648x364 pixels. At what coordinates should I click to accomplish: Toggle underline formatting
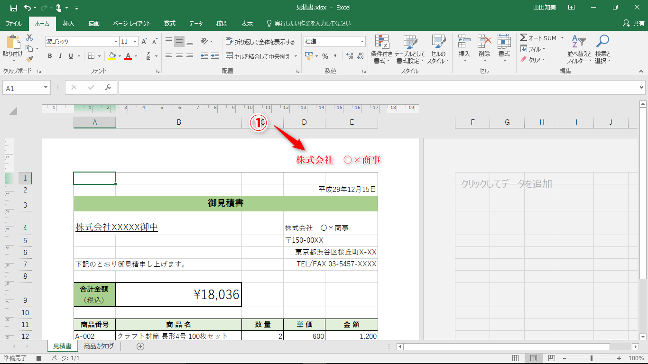click(x=71, y=56)
